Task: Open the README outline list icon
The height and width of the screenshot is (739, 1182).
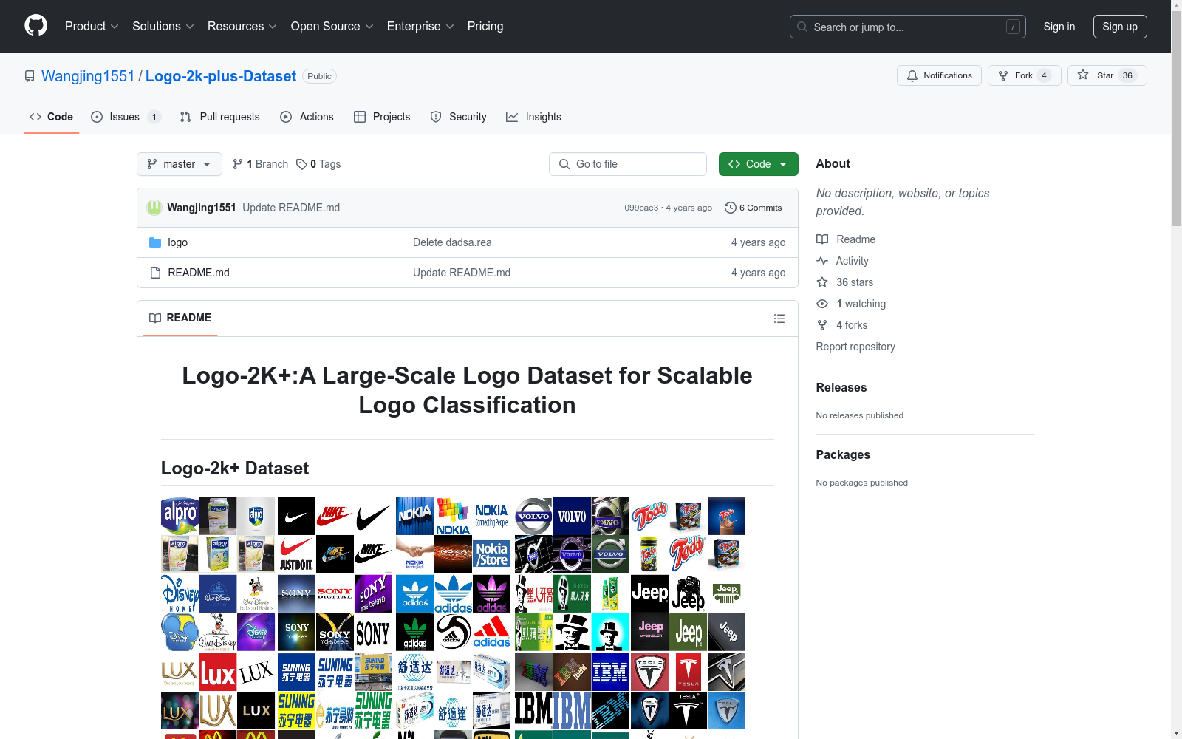Action: tap(779, 319)
